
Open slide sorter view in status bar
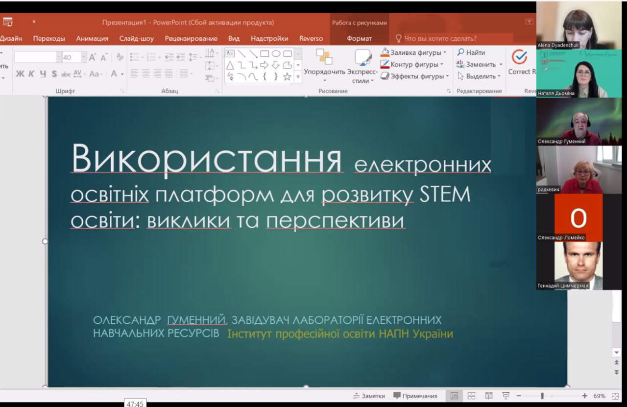(471, 396)
